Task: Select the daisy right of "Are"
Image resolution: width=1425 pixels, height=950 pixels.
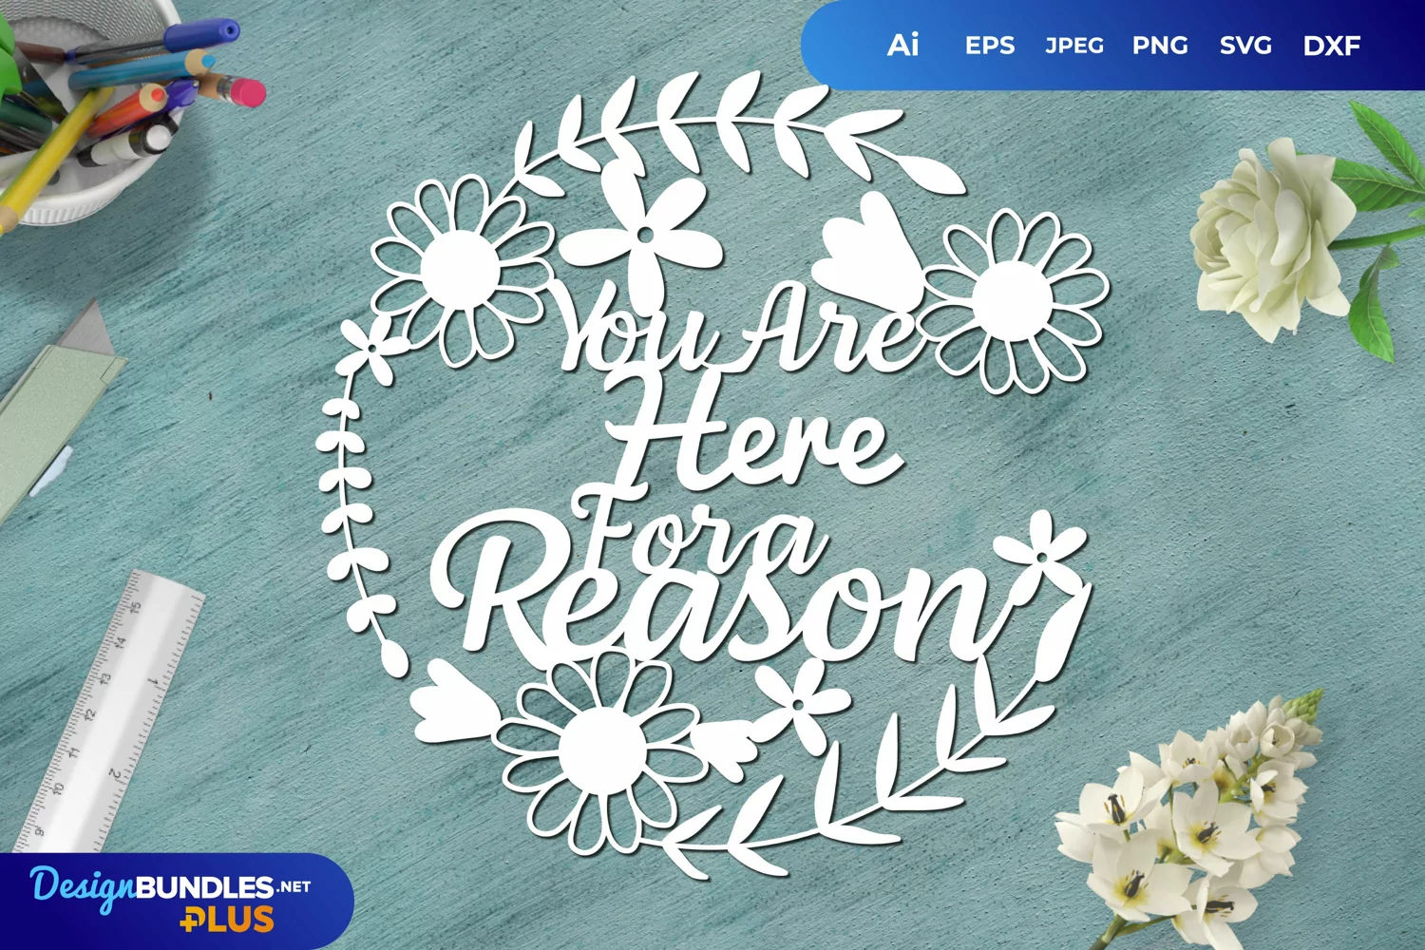Action: pos(1012,300)
